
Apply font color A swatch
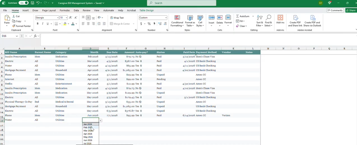coord(73,24)
